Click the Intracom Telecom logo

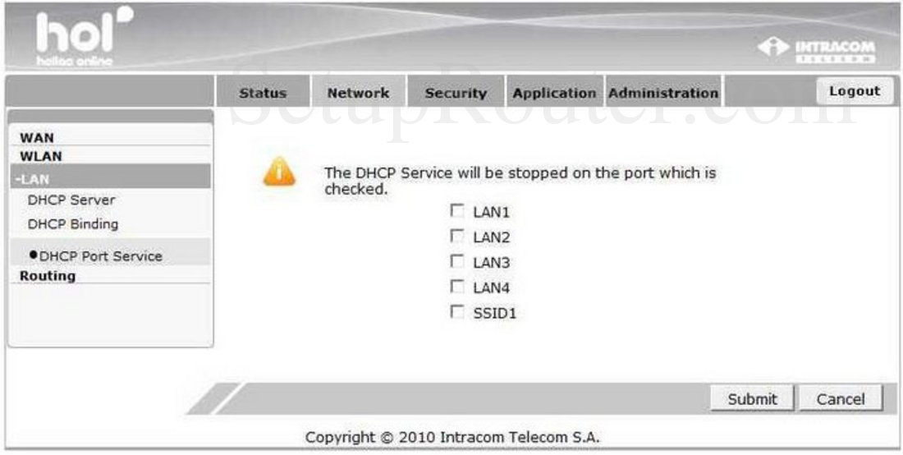coord(816,51)
